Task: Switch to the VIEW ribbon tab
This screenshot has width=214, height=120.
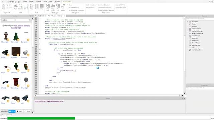Action: (51, 2)
